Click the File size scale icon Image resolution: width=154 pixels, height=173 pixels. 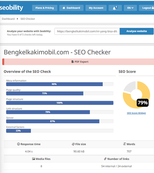coord(73,144)
